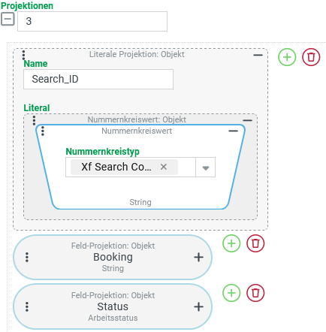Image resolution: width=326 pixels, height=332 pixels.
Task: Add projection beside Booking field
Action: pos(231,243)
